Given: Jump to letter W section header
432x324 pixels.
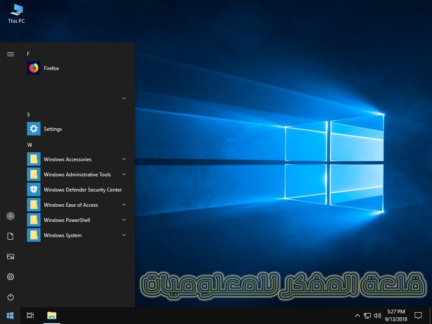Looking at the screenshot, I should [x=30, y=145].
